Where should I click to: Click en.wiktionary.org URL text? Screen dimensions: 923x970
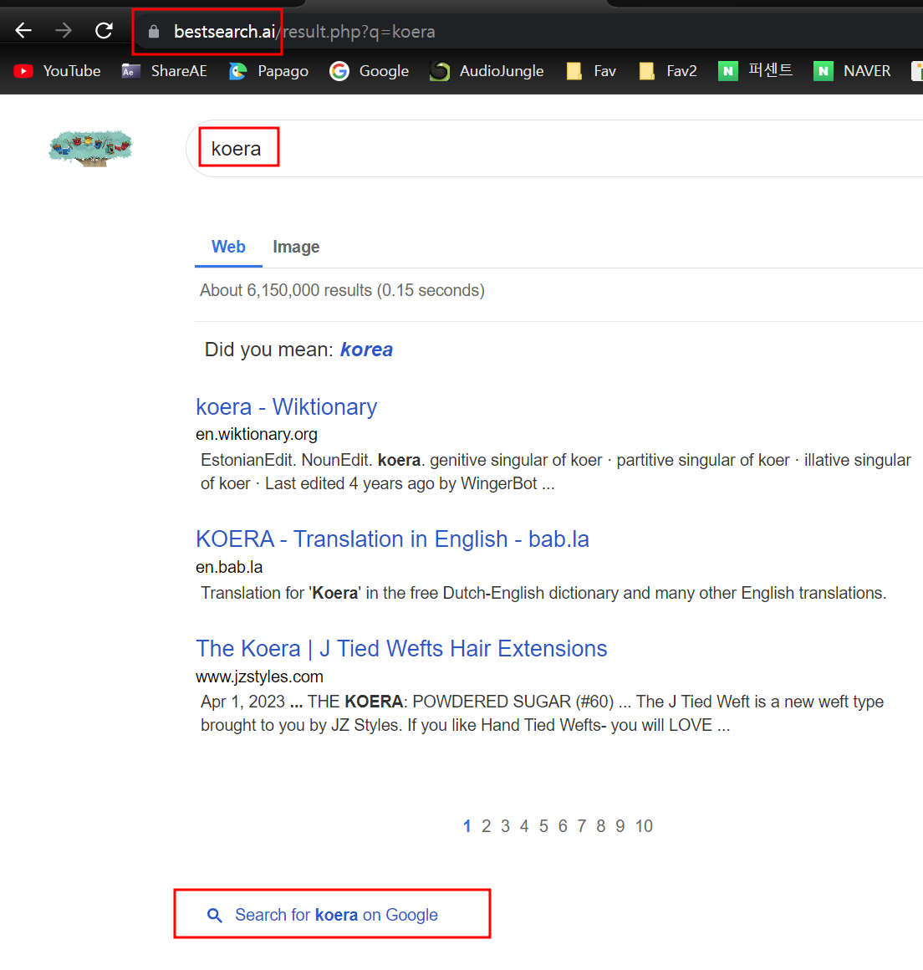[x=257, y=434]
